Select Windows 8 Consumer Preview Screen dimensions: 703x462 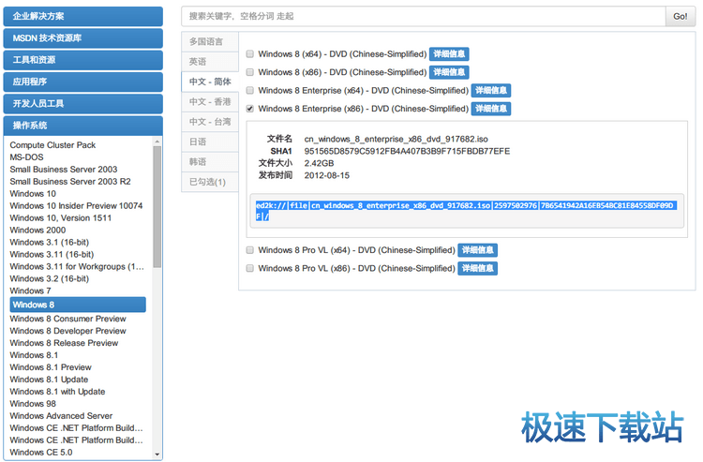click(68, 319)
